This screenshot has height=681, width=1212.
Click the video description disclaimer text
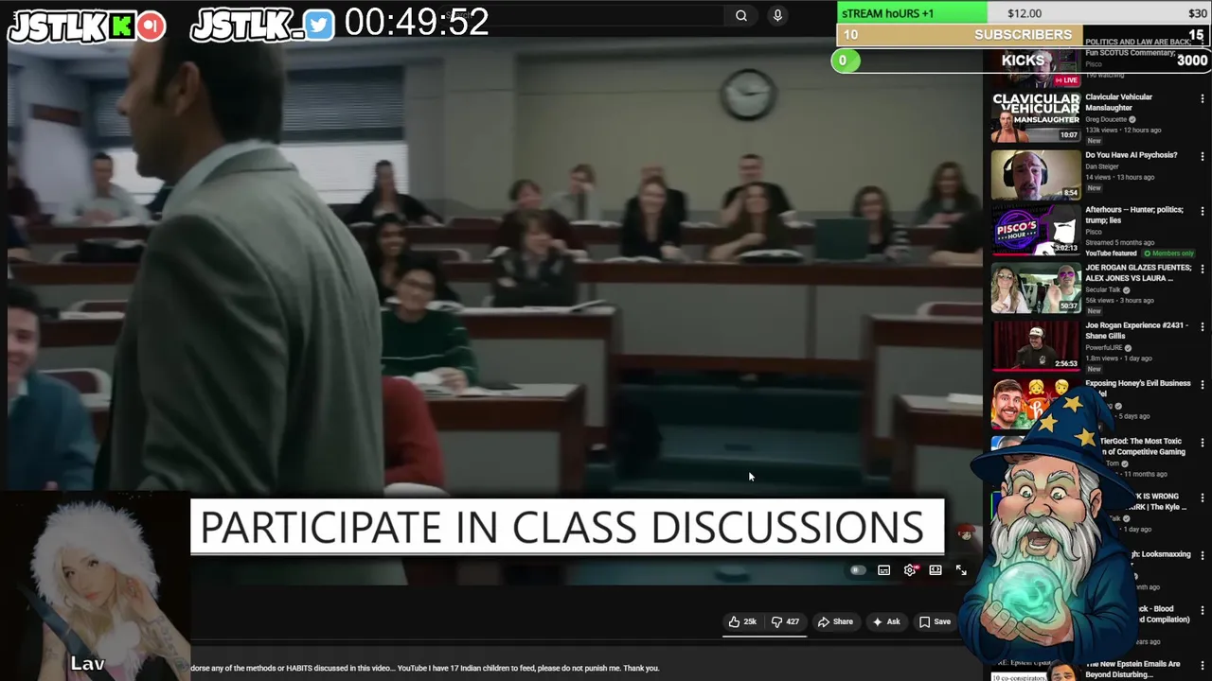(424, 668)
